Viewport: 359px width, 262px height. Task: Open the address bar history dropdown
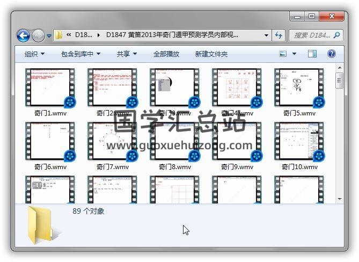[266, 35]
